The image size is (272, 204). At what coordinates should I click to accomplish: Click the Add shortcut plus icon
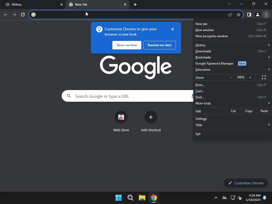[151, 117]
